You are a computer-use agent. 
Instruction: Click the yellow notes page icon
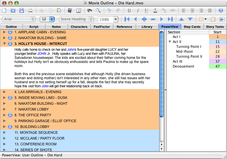coord(213,19)
